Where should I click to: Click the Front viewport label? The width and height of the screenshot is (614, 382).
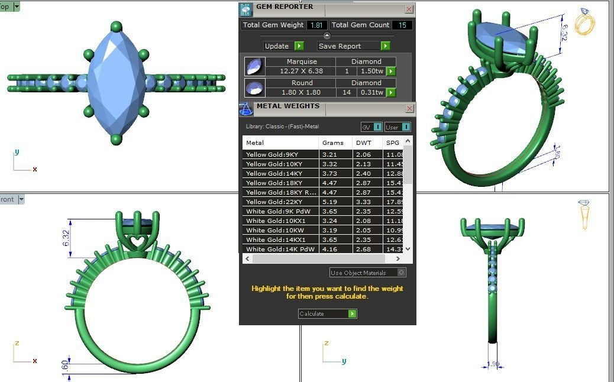tap(7, 199)
